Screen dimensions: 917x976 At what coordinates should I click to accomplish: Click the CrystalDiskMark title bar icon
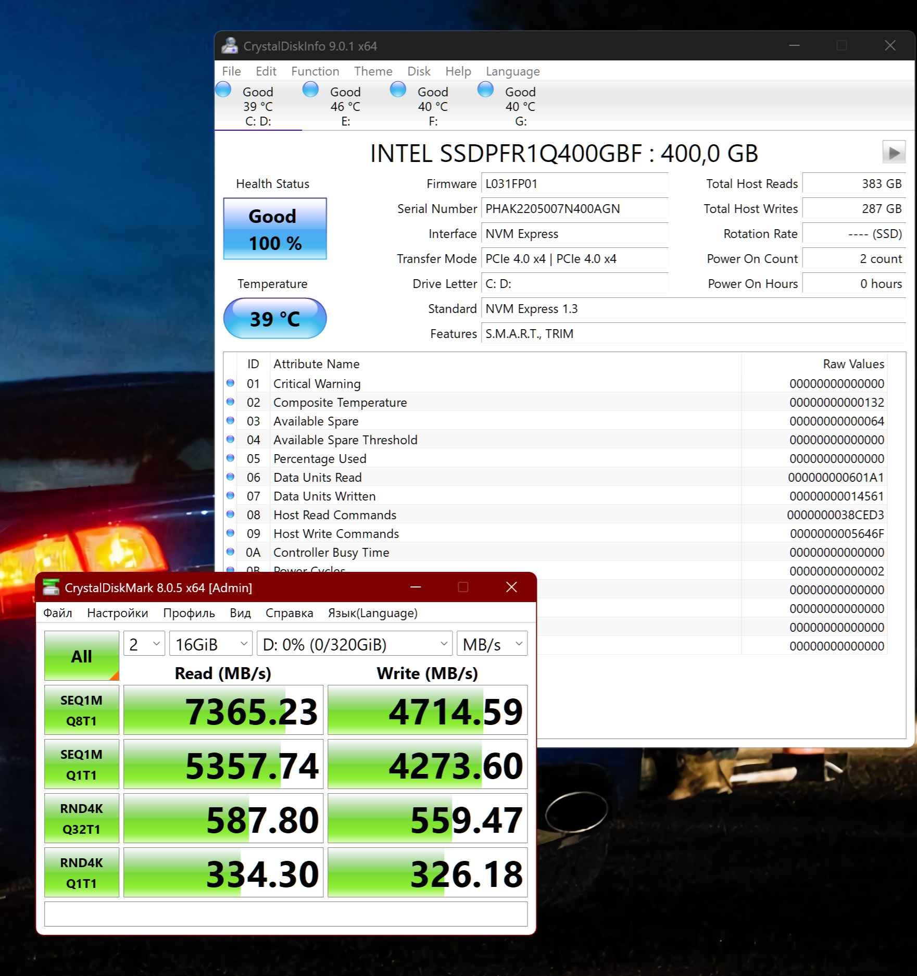pyautogui.click(x=51, y=587)
